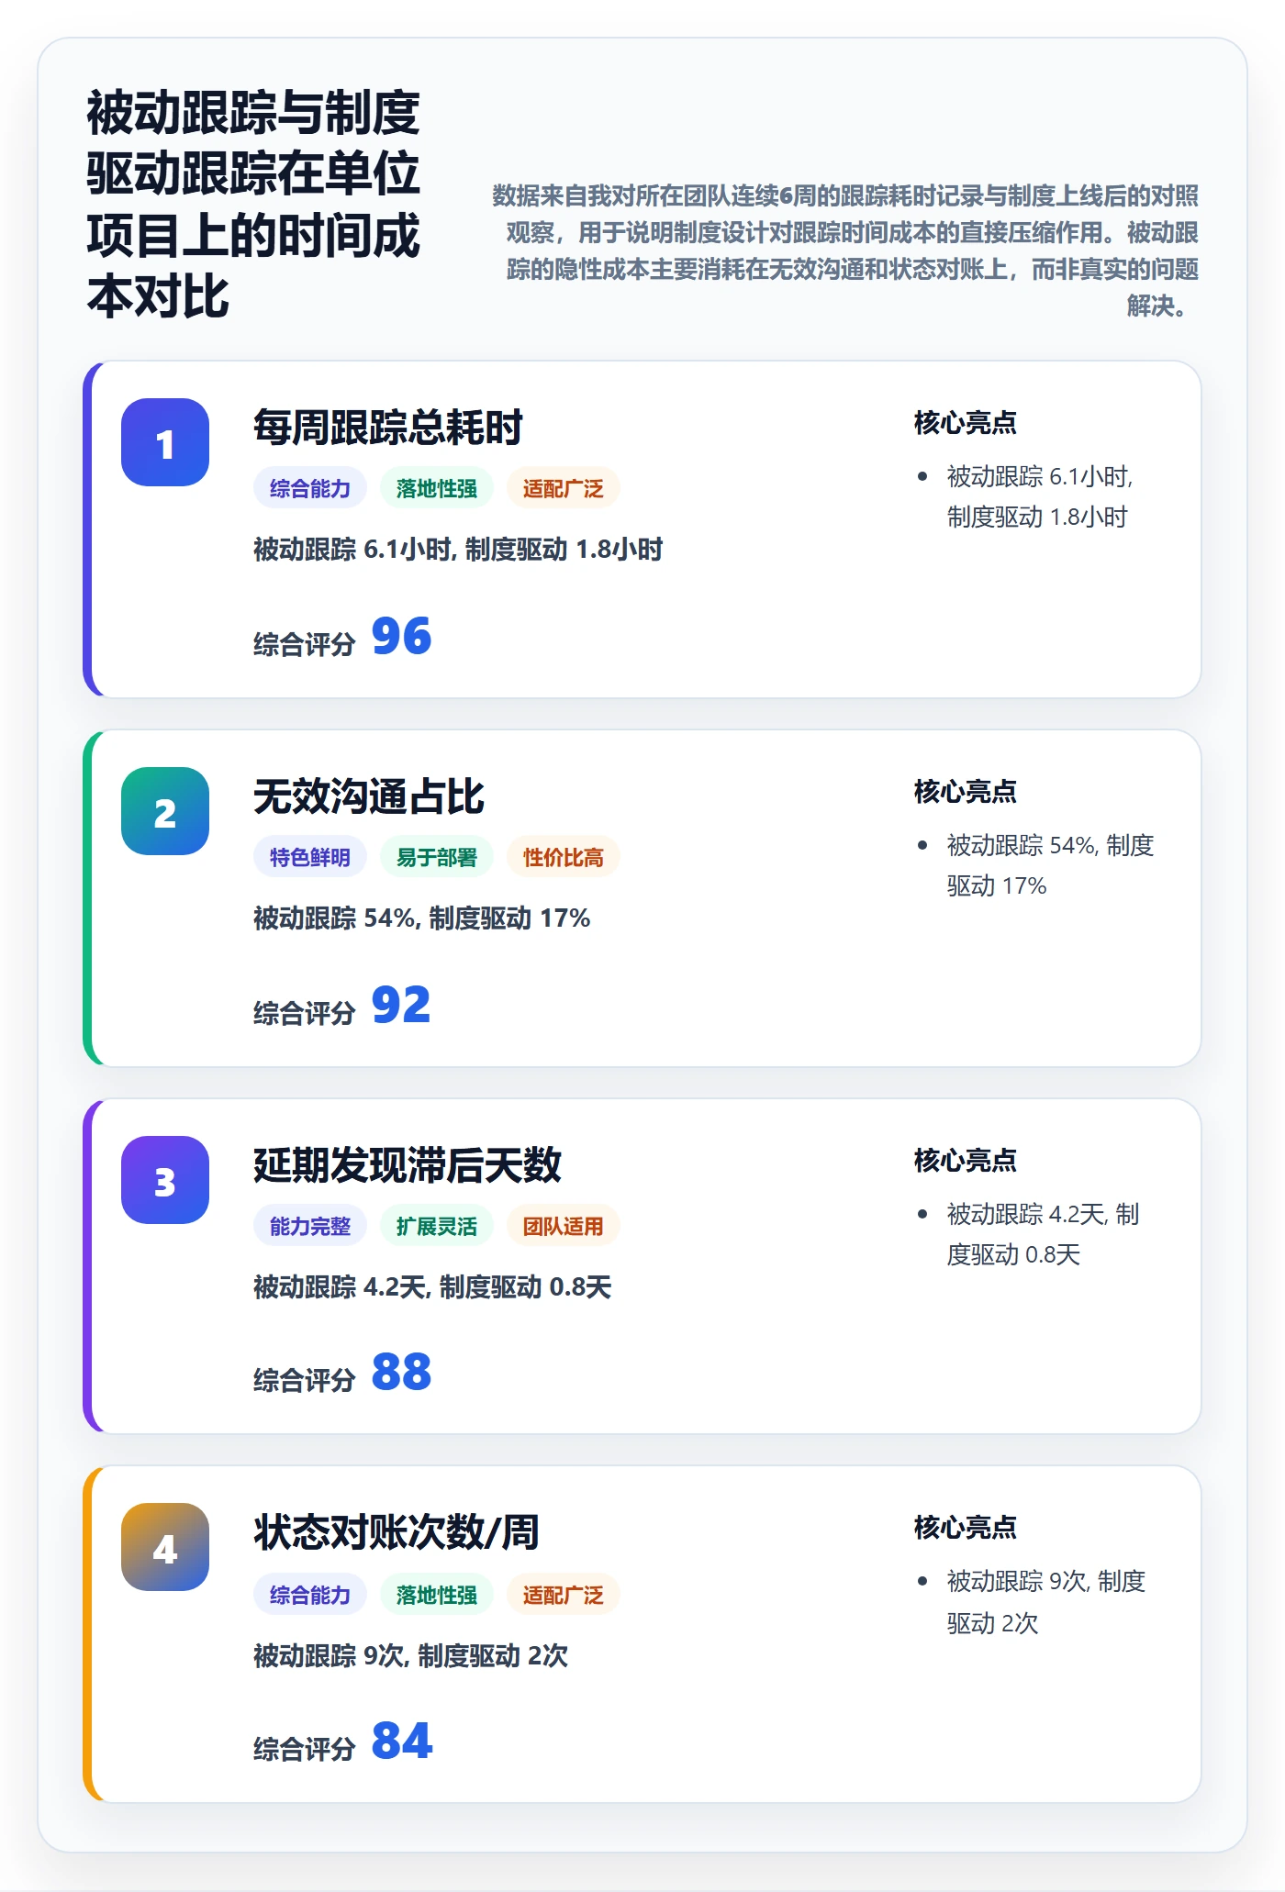Open the 每周跟踪总耗时 card title
1285x1892 pixels.
click(x=388, y=428)
